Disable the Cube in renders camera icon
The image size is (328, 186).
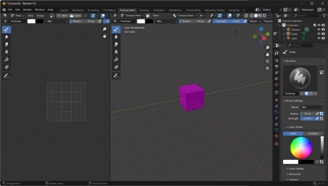pyautogui.click(x=324, y=34)
